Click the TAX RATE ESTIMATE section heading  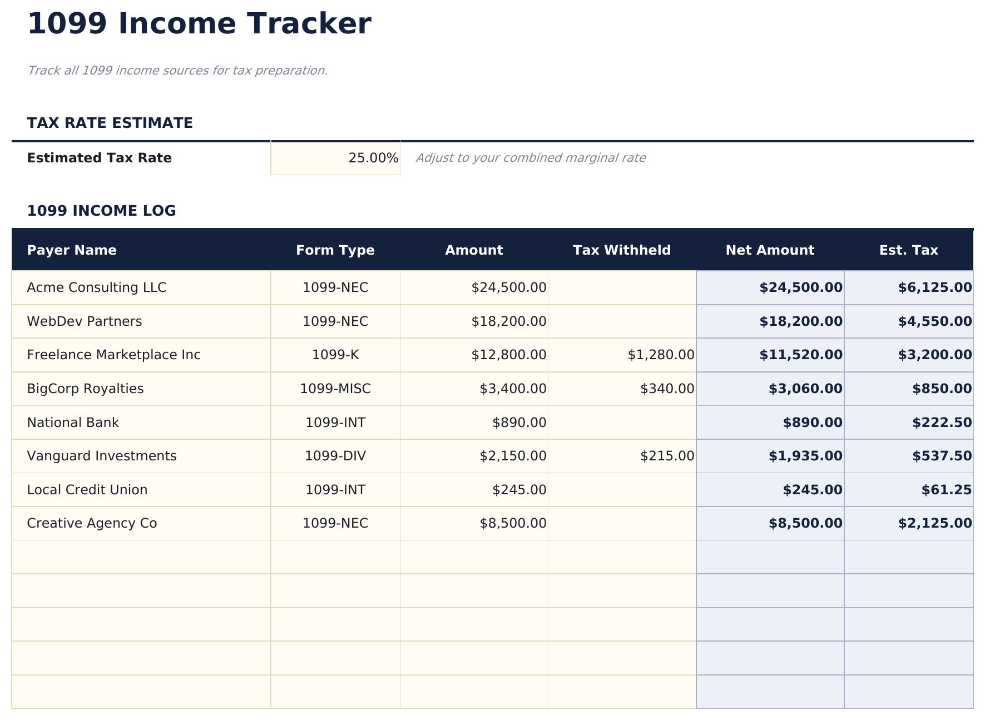click(110, 123)
